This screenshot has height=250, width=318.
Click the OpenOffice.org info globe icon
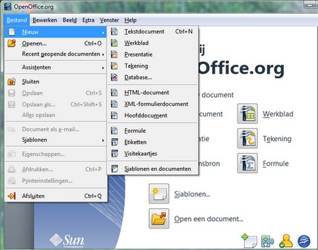click(304, 241)
